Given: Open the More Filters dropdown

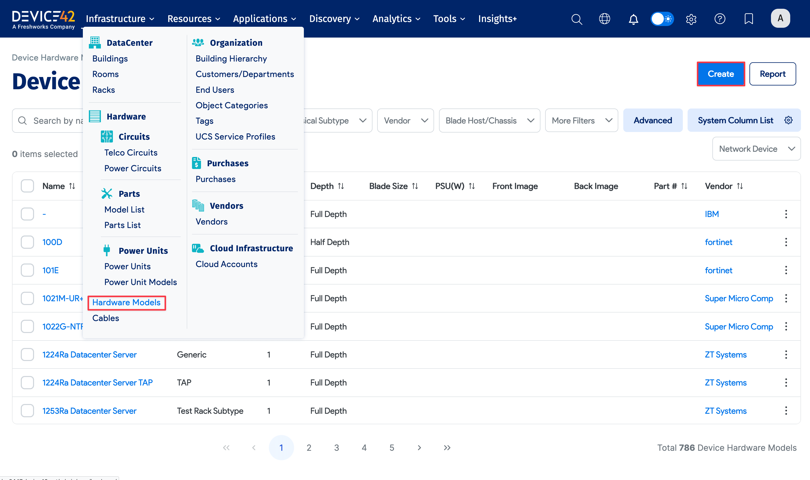Looking at the screenshot, I should click(581, 121).
